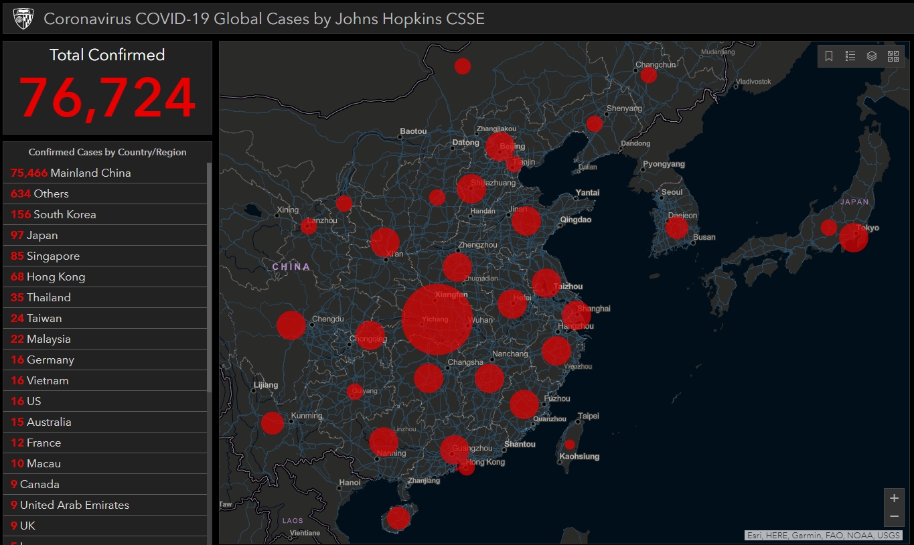Open the map bookmarks panel
The image size is (914, 545).
829,56
